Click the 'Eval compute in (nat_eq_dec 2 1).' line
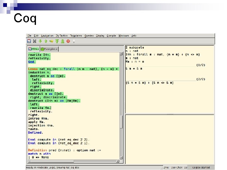The height and width of the screenshot is (170, 227). pyautogui.click(x=59, y=143)
